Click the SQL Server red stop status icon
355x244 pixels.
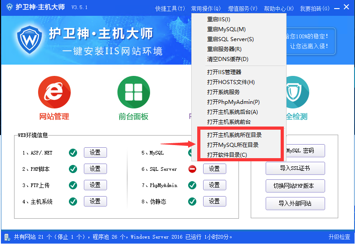tap(192, 169)
